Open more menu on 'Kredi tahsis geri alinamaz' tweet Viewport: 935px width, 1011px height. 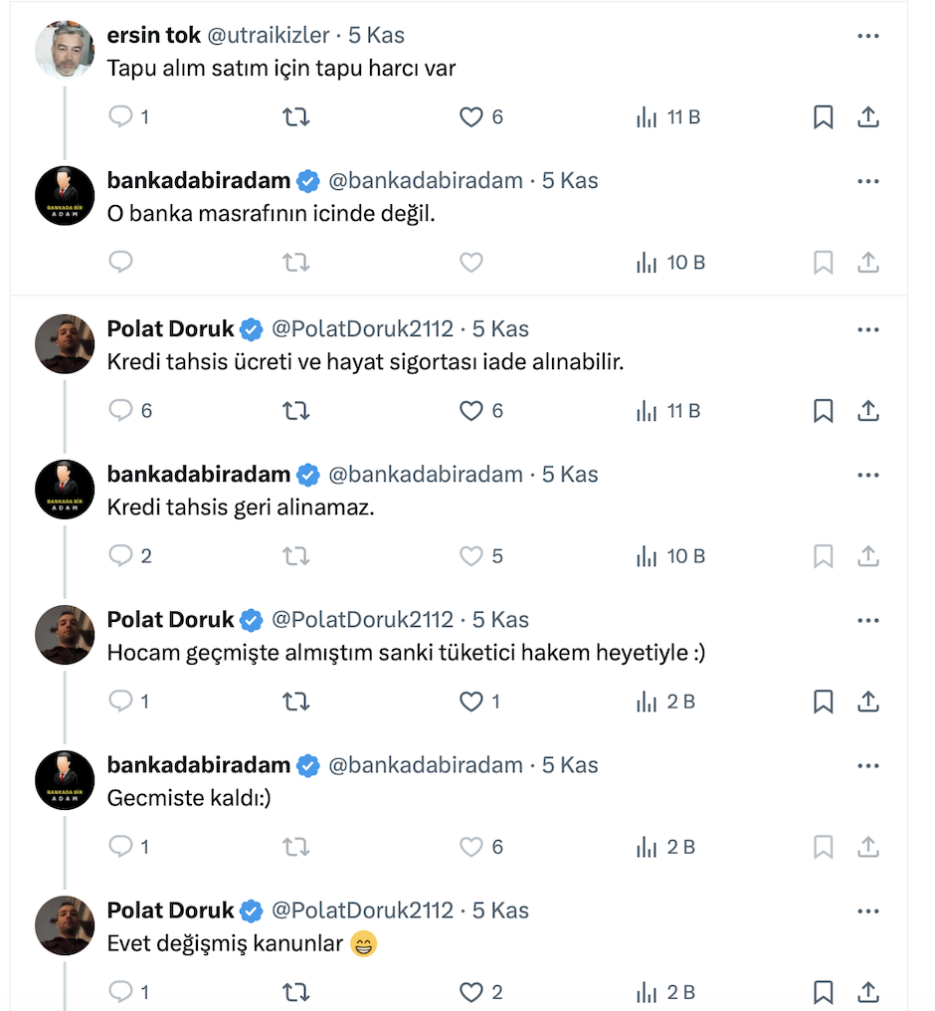click(867, 475)
